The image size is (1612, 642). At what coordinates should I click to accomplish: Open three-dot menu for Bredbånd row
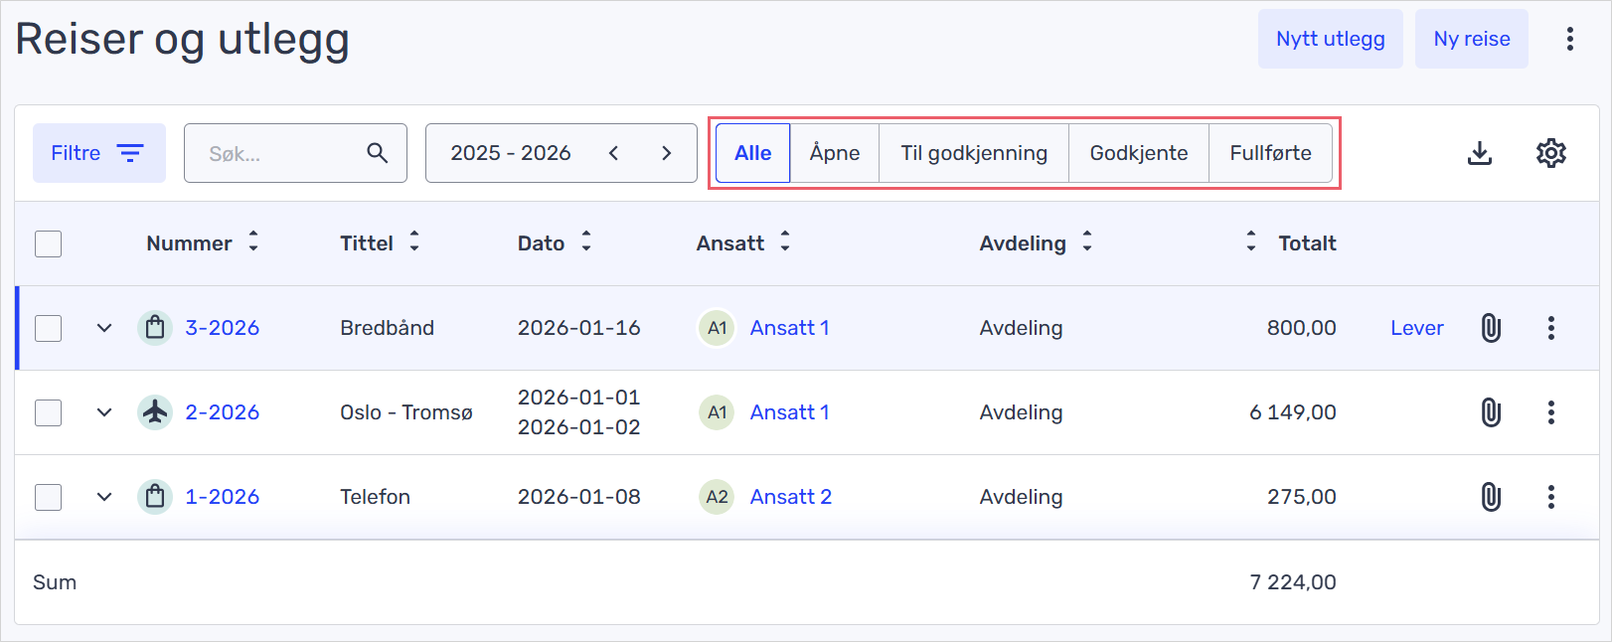coord(1550,328)
